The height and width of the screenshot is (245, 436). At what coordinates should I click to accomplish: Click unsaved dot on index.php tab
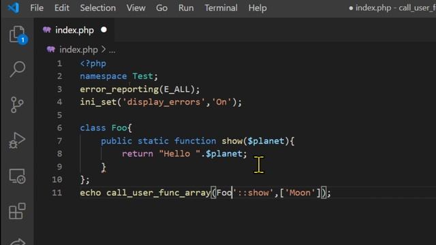pos(104,29)
